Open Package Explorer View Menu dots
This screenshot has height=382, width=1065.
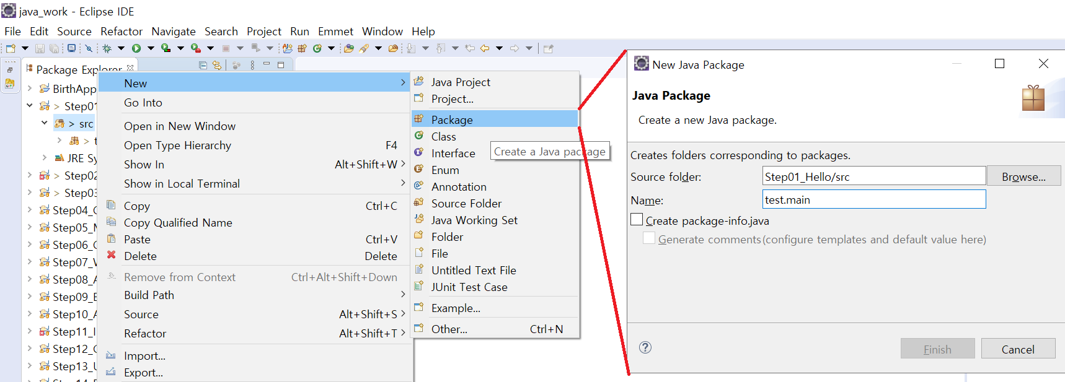252,65
